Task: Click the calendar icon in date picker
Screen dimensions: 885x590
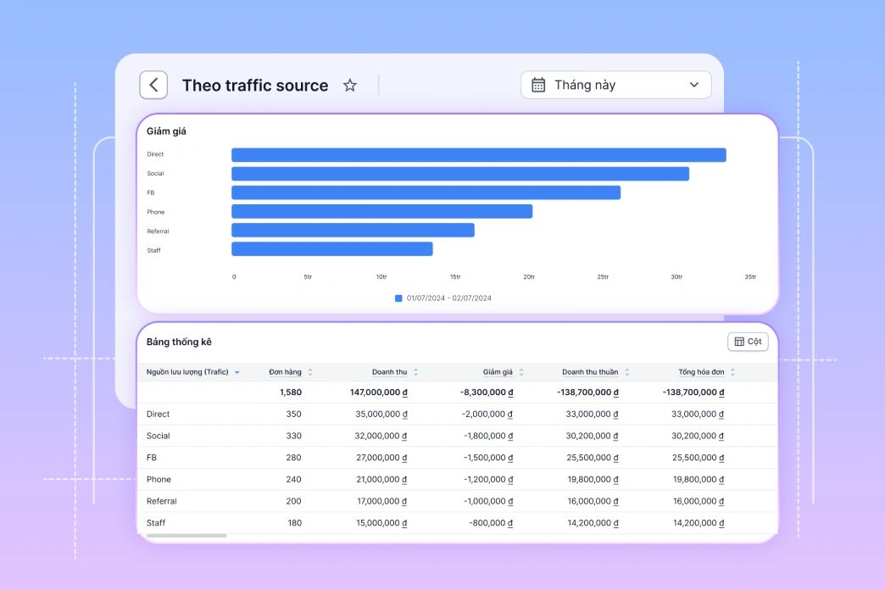Action: [x=538, y=85]
